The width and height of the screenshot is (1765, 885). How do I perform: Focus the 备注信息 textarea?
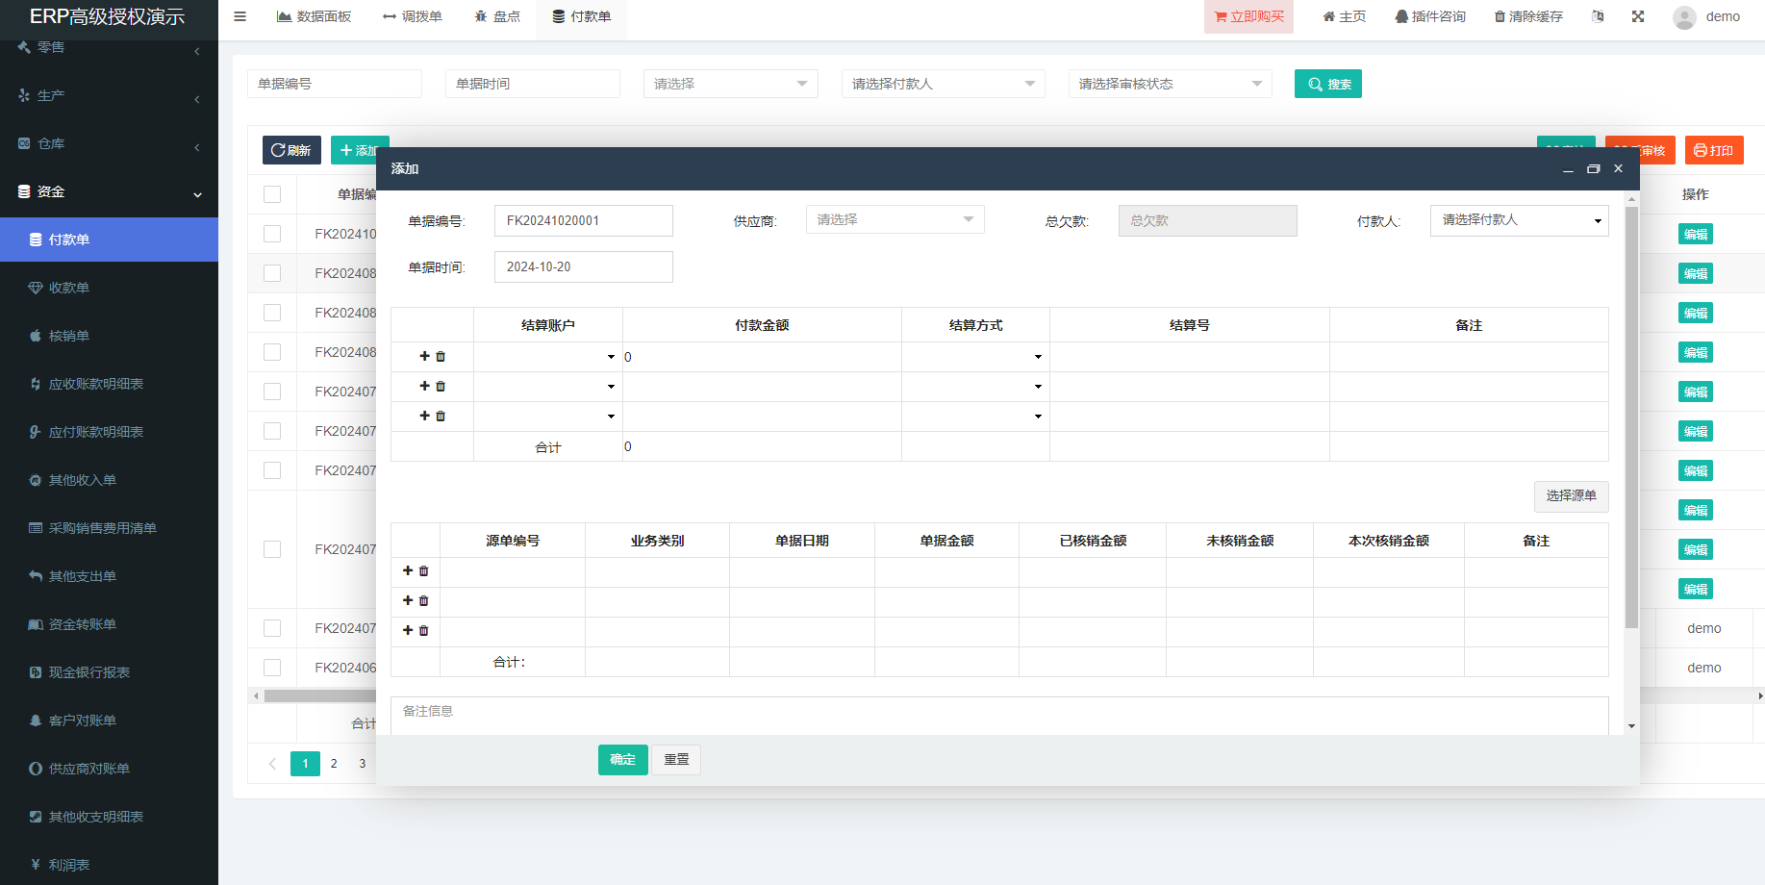point(999,716)
